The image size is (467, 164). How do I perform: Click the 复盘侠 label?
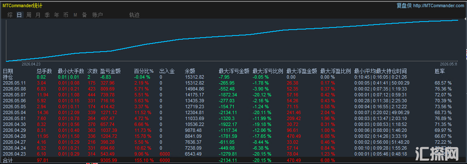(x=404, y=5)
